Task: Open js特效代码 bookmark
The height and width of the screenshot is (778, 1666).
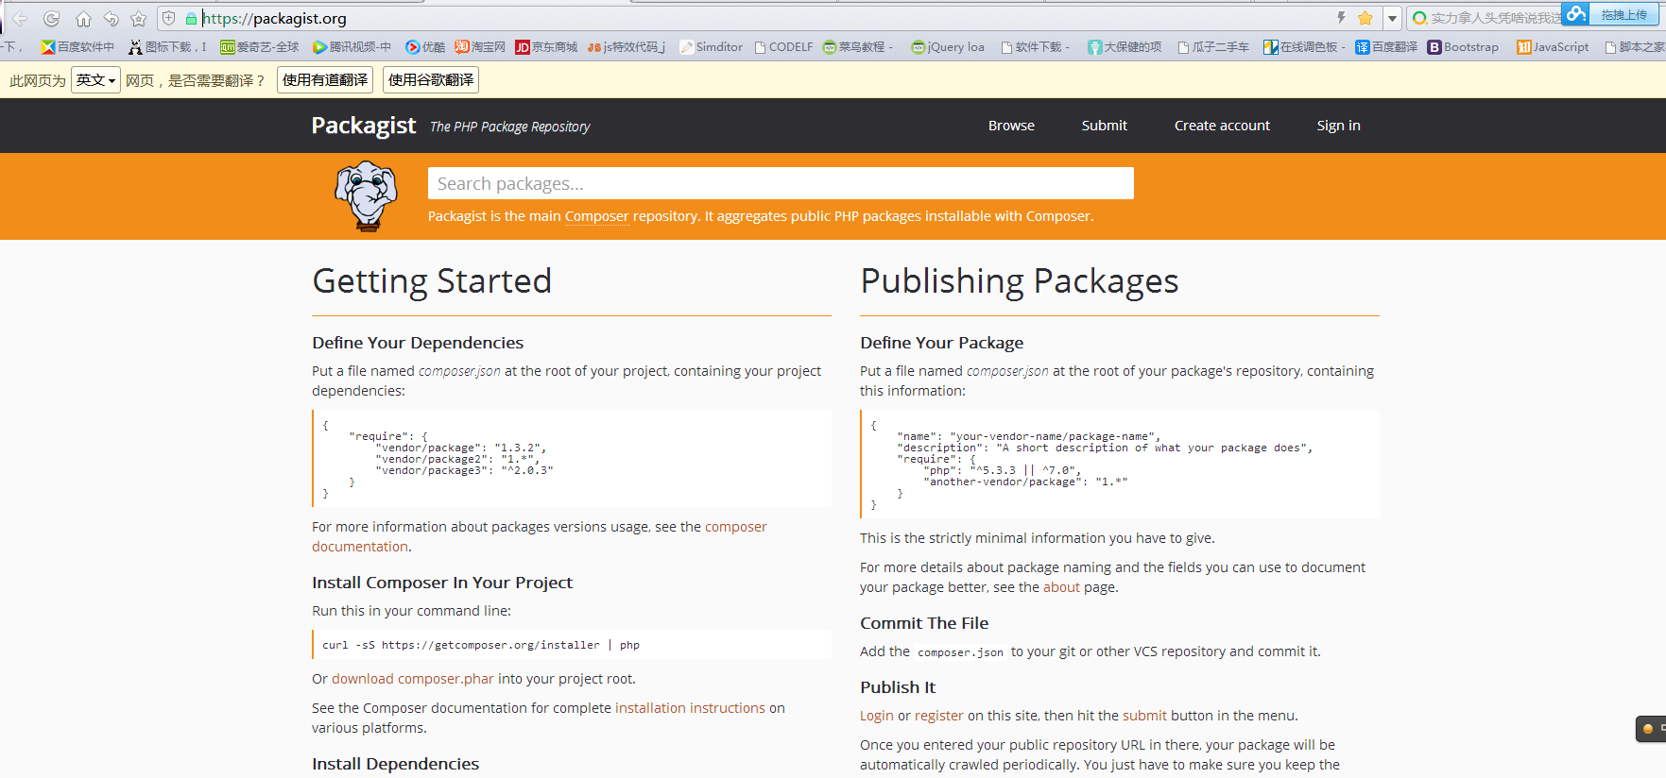Action: coord(626,46)
